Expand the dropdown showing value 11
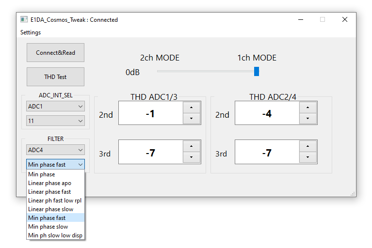Screen dimensions: 372x248 (x=55, y=121)
